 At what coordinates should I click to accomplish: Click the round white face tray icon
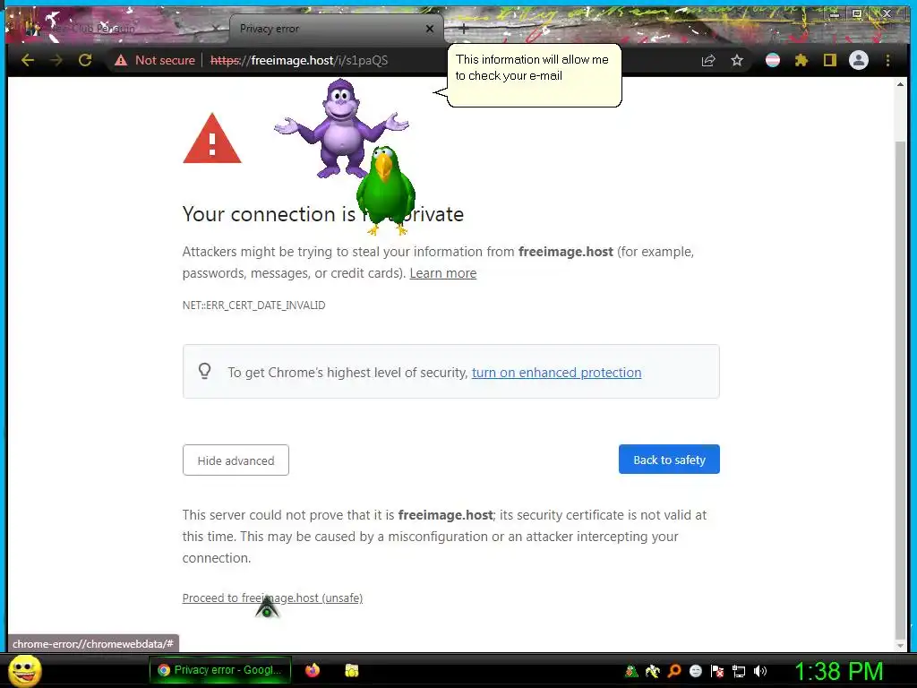point(695,671)
